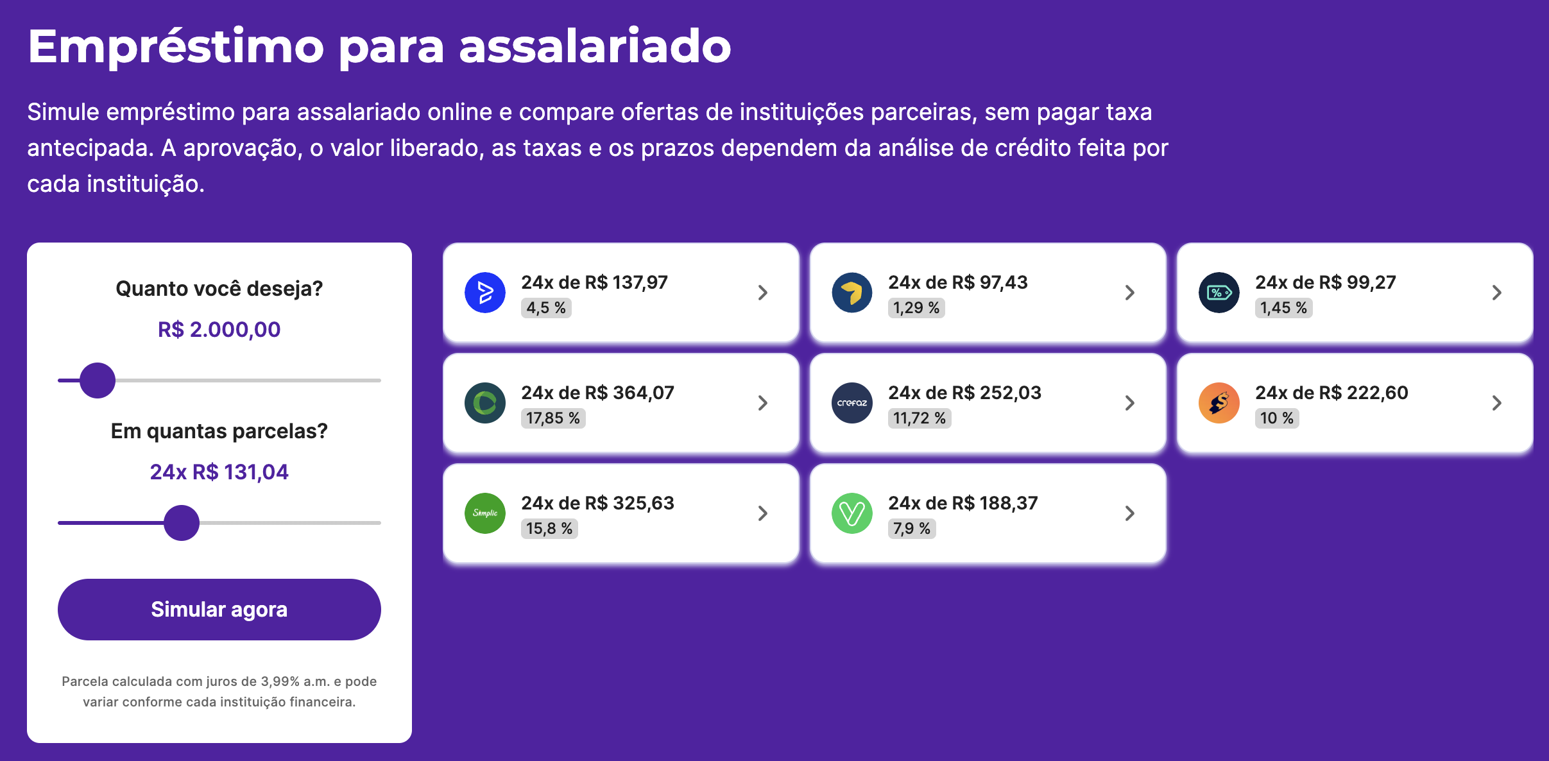This screenshot has height=761, width=1549.
Task: Expand the 24x de R$ 252,03 offer arrow
Action: point(1130,403)
